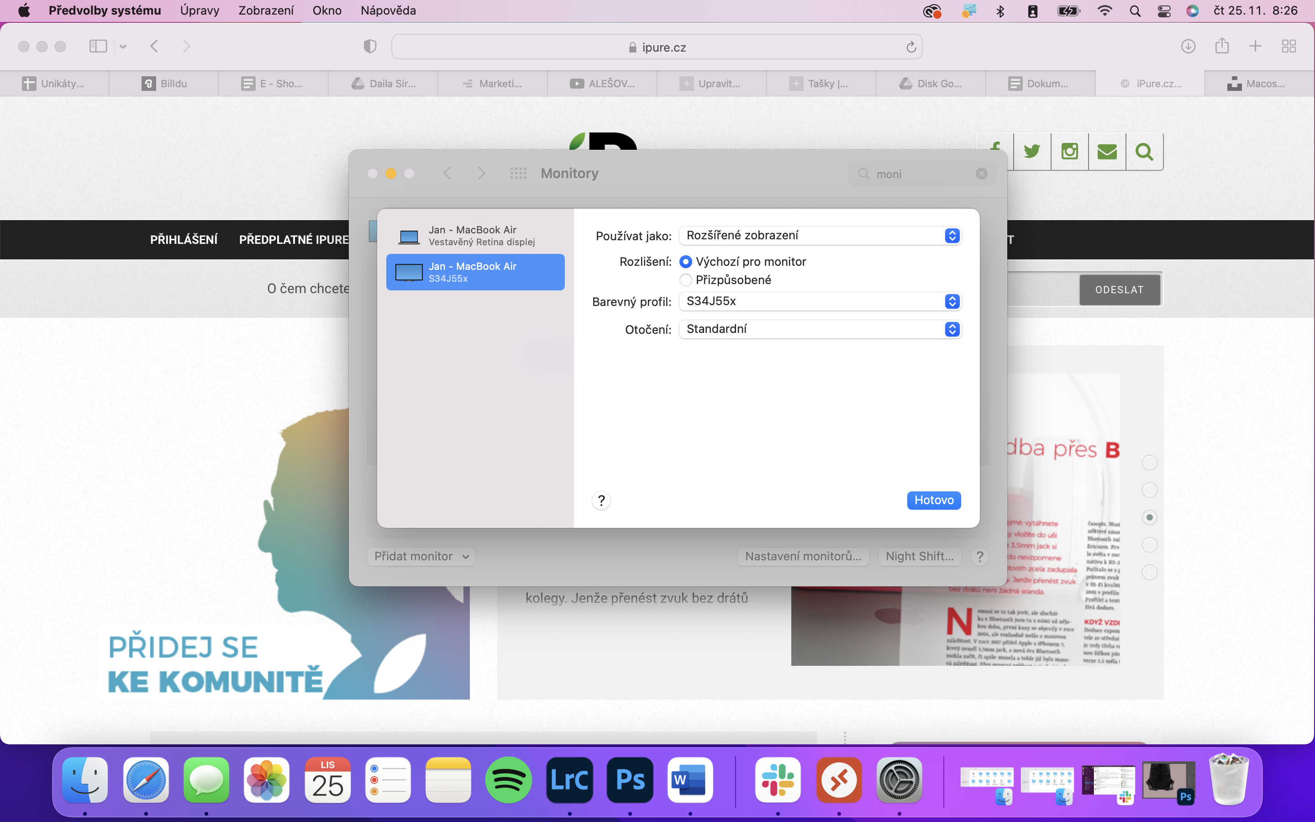Open Safari tab overview icon

coord(1289,46)
